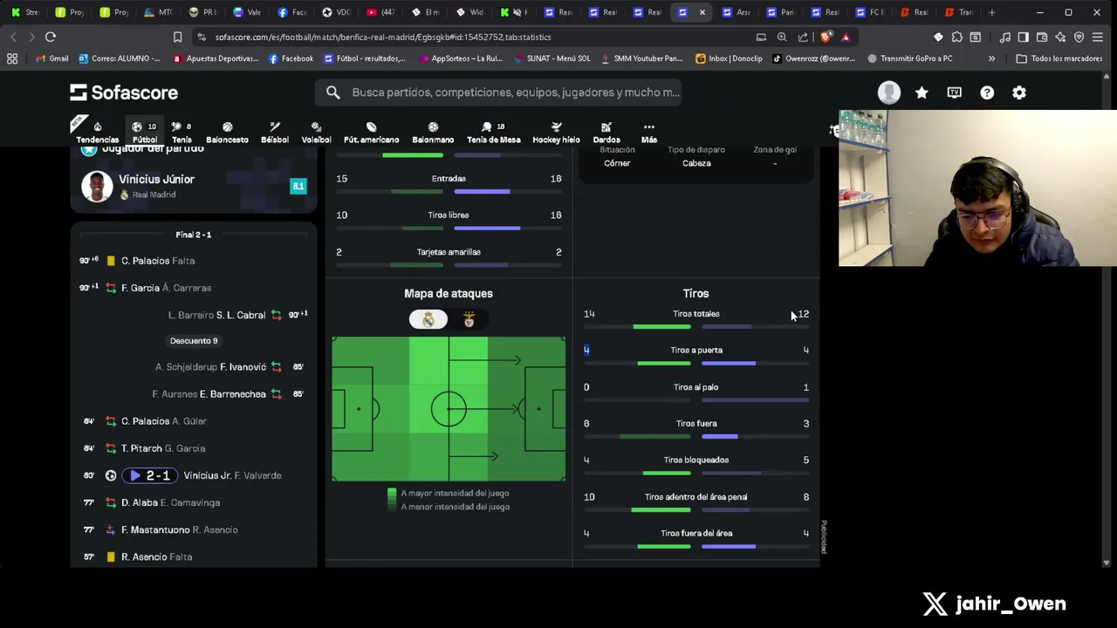Click C. Palacios Falta yellow card event
The image size is (1117, 628).
[194, 261]
